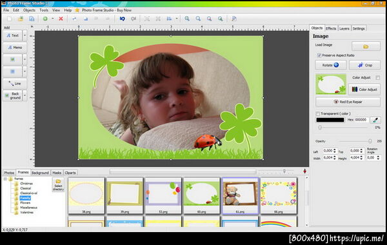387x245 pixels.
Task: Open dropdown arrow beside Background button
Action: pyautogui.click(x=25, y=95)
